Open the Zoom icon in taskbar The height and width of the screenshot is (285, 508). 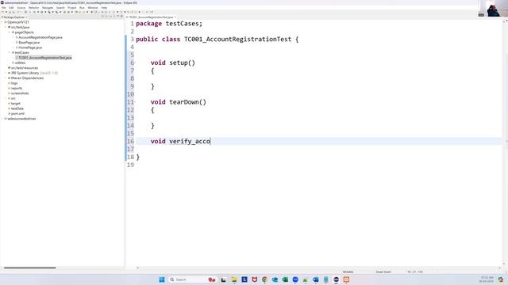[295, 279]
